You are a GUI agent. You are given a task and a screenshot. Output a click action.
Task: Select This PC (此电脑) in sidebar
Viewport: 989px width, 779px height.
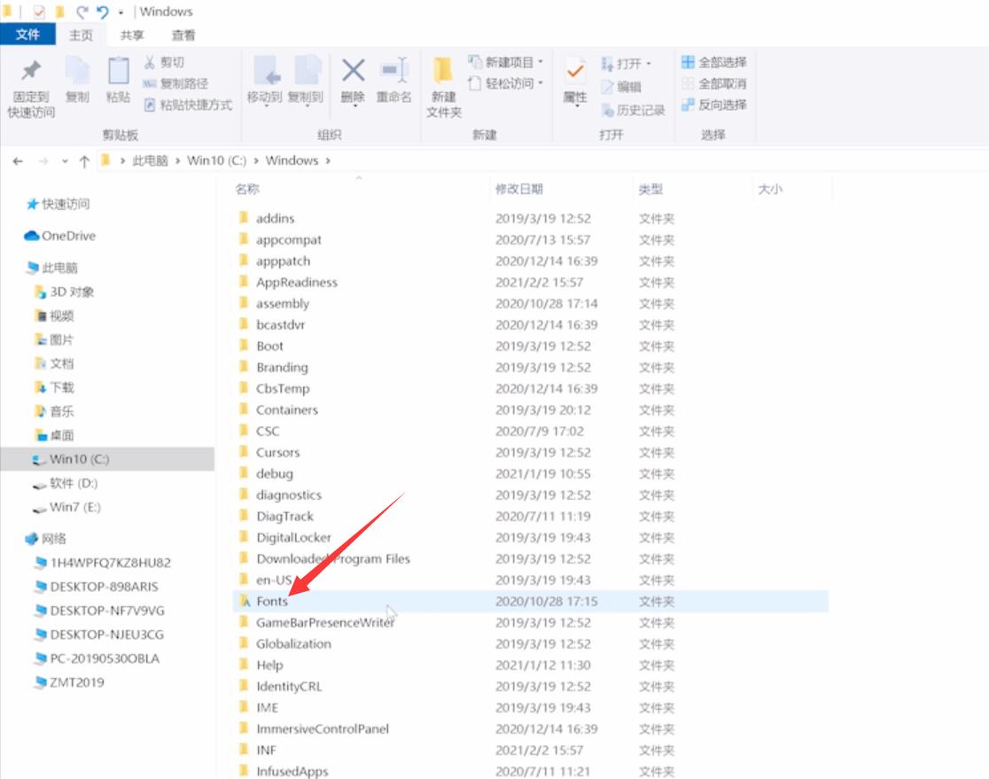pos(51,268)
